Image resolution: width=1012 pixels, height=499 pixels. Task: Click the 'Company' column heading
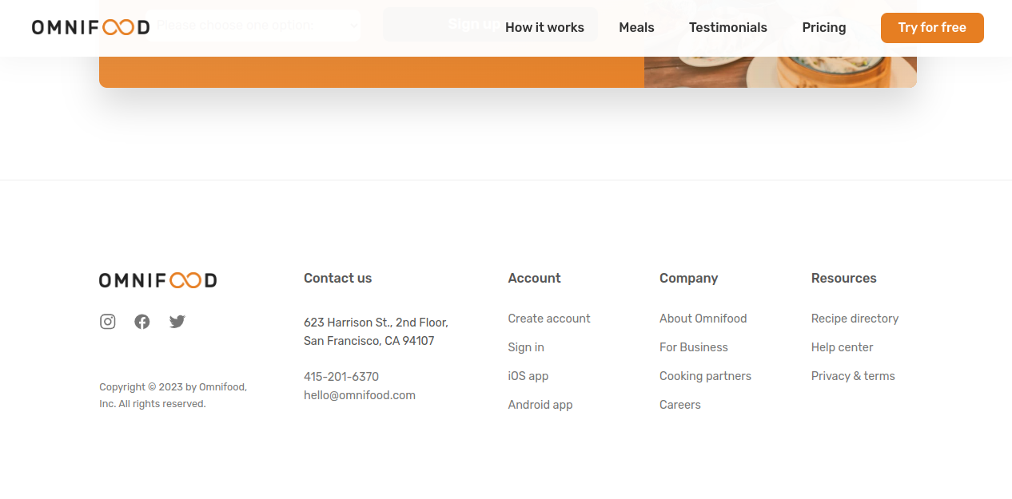click(689, 278)
